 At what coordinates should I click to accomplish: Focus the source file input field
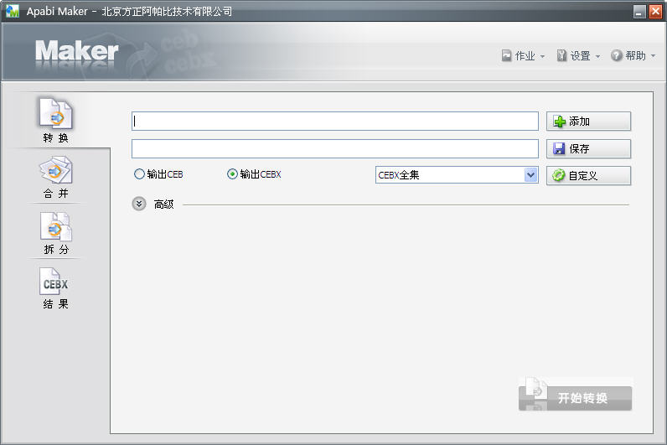point(335,122)
